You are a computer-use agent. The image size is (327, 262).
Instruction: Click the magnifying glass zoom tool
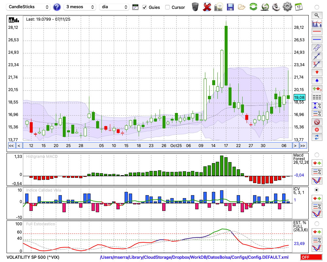317,15
